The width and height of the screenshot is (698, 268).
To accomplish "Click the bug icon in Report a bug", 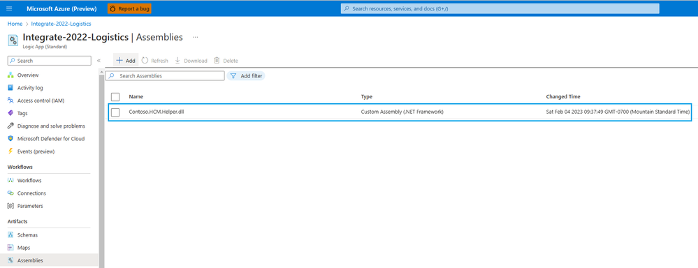I will click(x=113, y=8).
